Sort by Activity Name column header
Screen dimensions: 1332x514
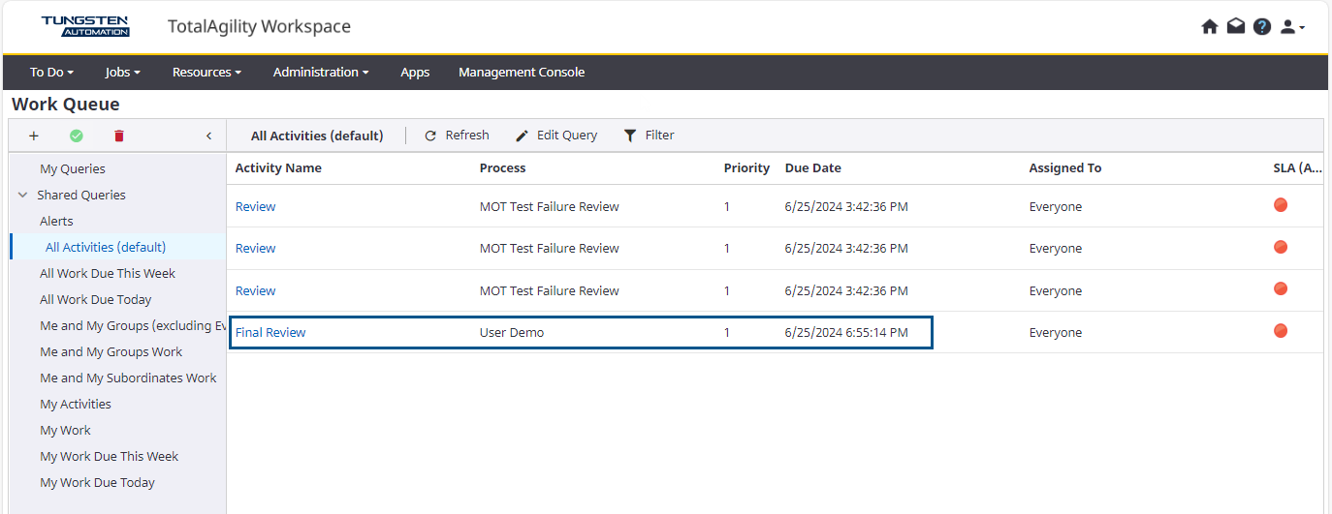(278, 167)
